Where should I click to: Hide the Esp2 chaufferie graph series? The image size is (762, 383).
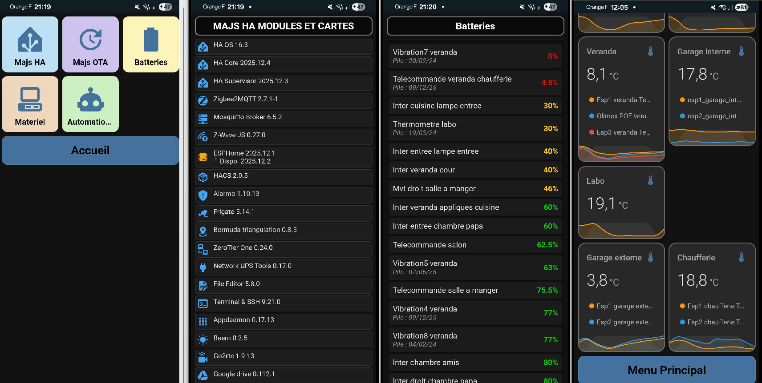tap(712, 322)
